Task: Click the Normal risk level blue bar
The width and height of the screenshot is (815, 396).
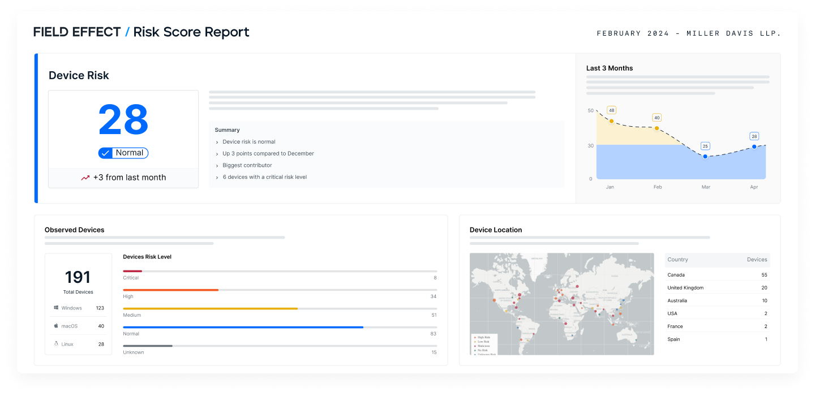Action: [x=243, y=327]
